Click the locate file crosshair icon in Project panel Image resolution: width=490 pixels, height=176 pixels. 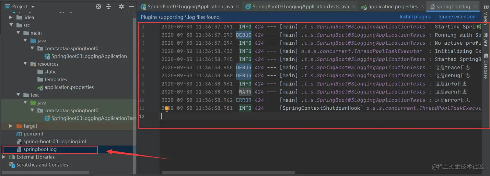point(99,6)
